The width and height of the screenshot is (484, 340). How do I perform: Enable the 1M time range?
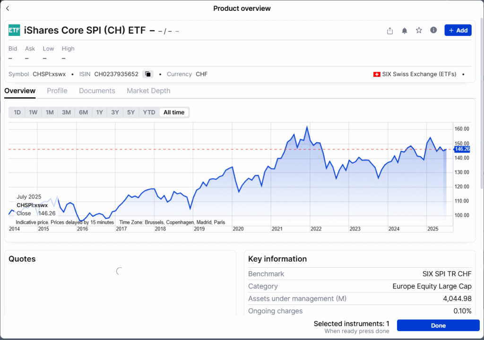(x=50, y=112)
